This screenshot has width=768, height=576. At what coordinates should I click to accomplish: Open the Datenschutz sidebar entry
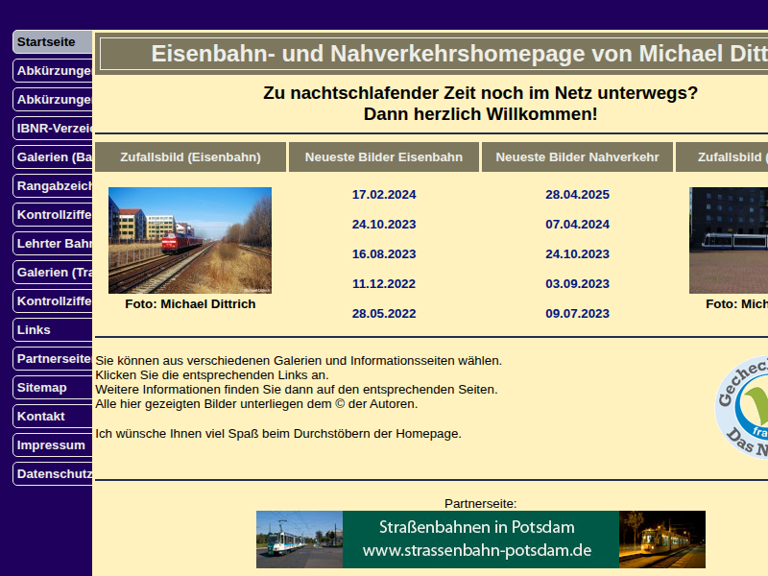(x=54, y=474)
